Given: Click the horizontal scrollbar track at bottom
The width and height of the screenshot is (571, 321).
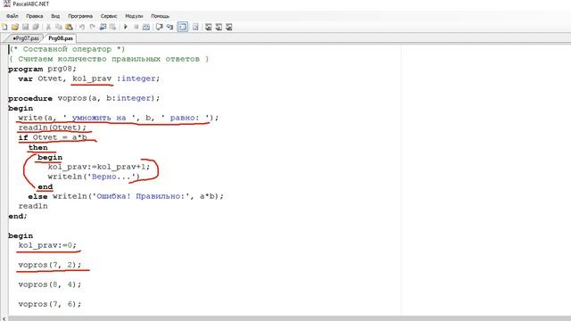Looking at the screenshot, I should [x=289, y=318].
